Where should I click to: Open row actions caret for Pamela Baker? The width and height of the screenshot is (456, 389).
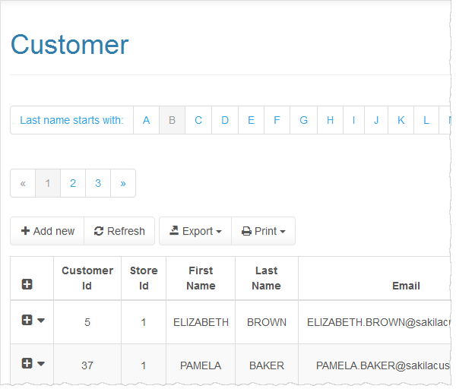tap(41, 363)
